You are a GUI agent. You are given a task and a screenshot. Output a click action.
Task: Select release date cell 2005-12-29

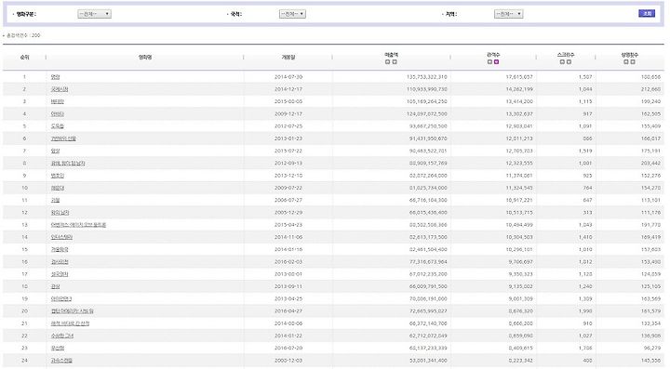click(288, 213)
